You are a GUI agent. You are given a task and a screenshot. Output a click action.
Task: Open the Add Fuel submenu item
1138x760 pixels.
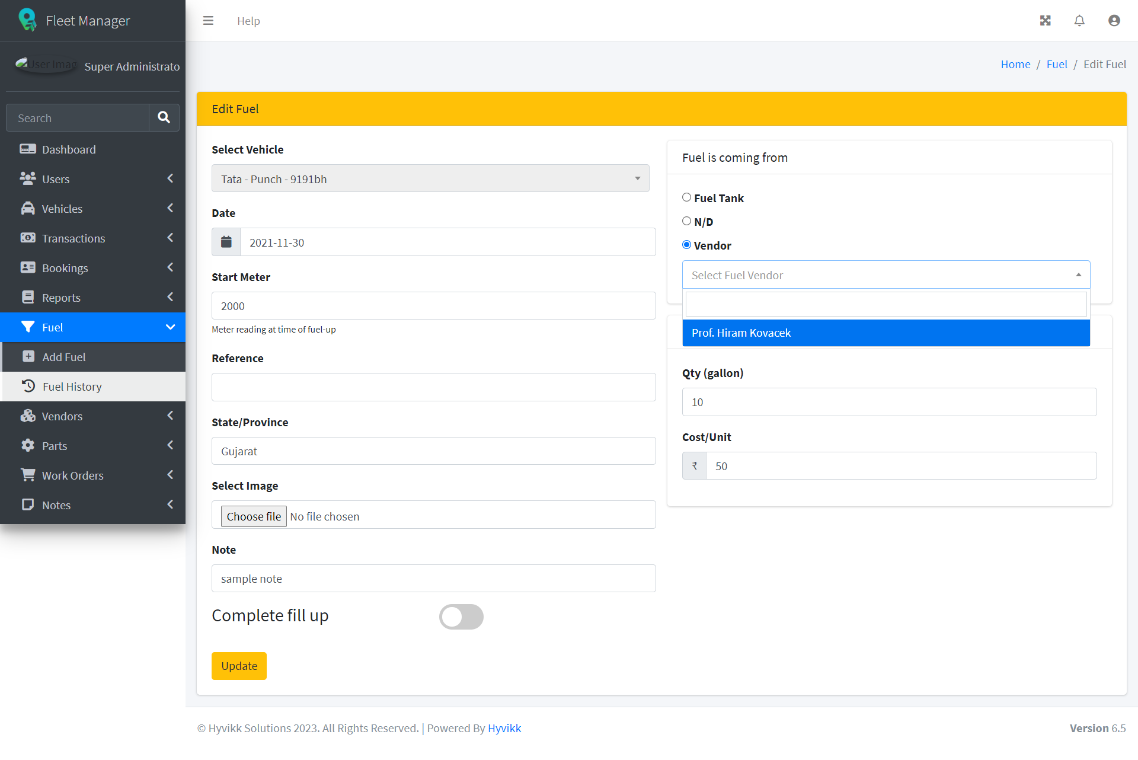pos(94,357)
